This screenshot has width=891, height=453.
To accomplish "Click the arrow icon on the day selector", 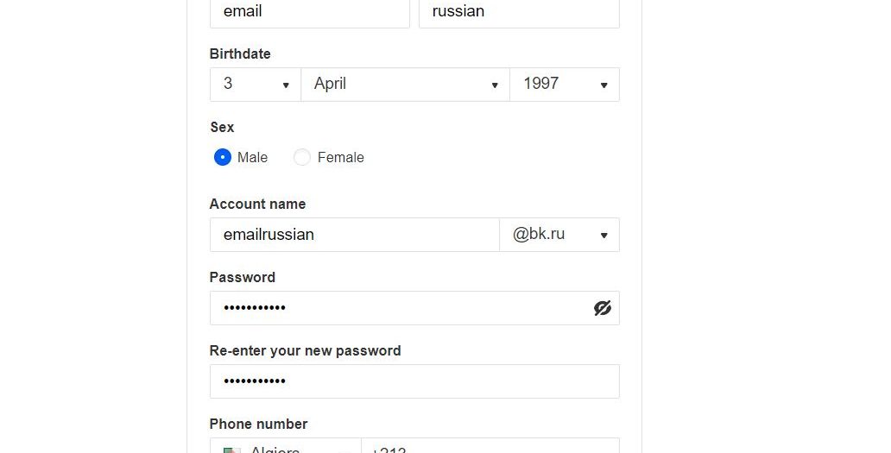I will [x=286, y=85].
